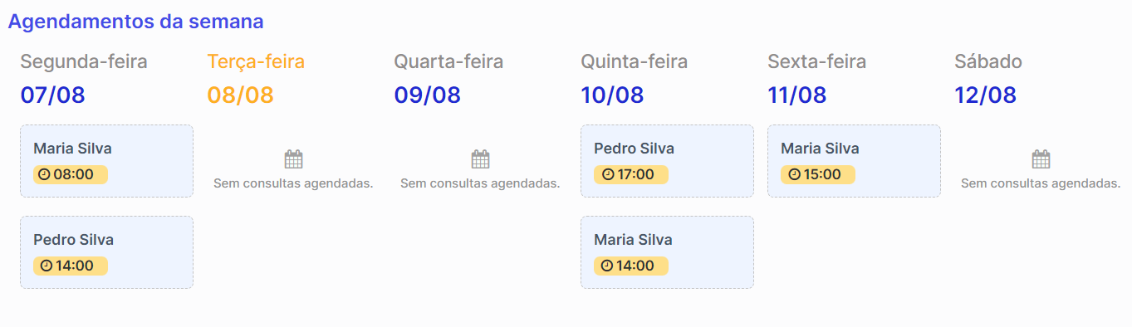Click the date 12/08
1132x327 pixels.
point(985,95)
